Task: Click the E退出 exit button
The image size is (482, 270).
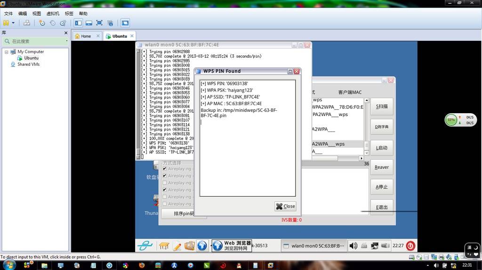Action: (x=382, y=207)
